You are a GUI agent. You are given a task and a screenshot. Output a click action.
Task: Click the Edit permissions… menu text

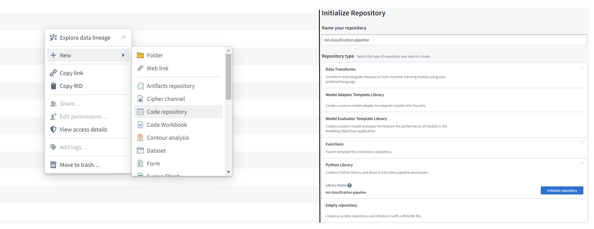coord(83,117)
